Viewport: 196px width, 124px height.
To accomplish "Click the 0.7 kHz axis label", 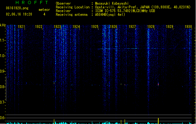I will tap(2, 102).
